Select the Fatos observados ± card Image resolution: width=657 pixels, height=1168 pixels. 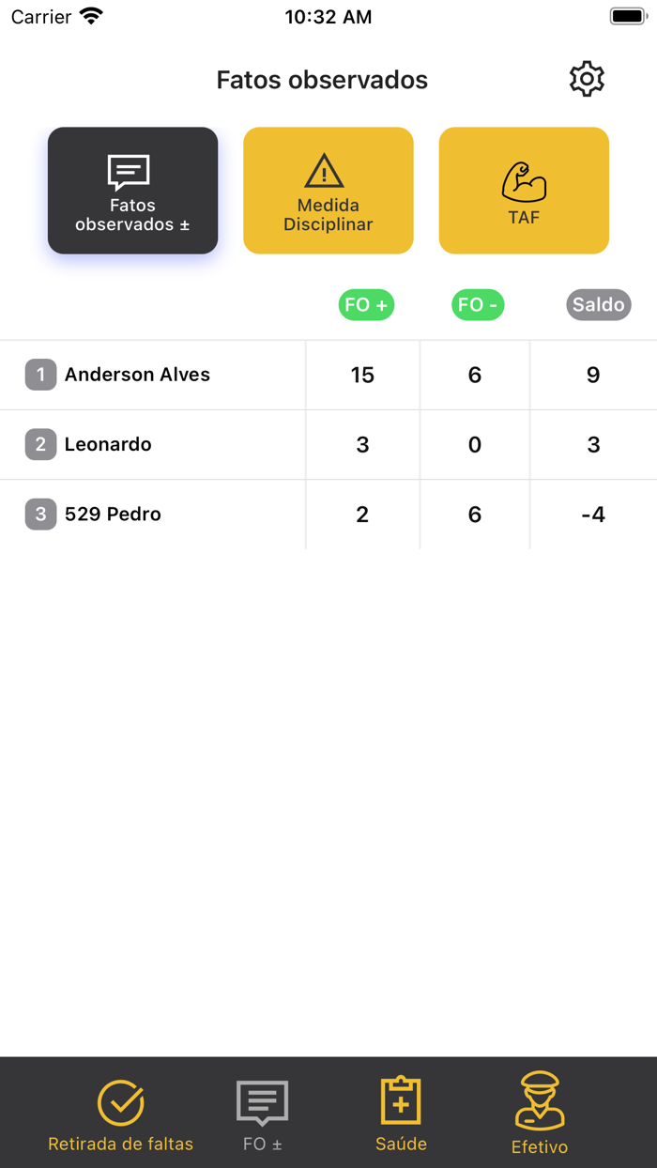132,191
